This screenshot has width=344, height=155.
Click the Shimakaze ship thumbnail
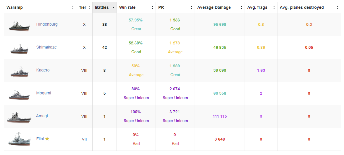(20, 49)
